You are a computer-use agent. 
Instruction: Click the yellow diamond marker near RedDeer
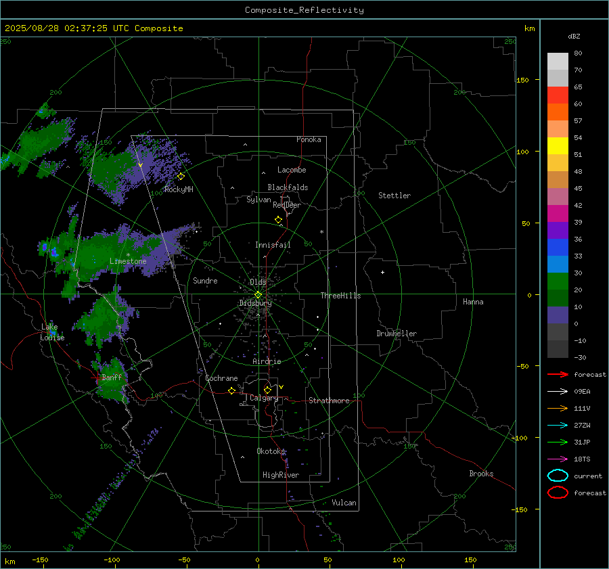pos(278,220)
